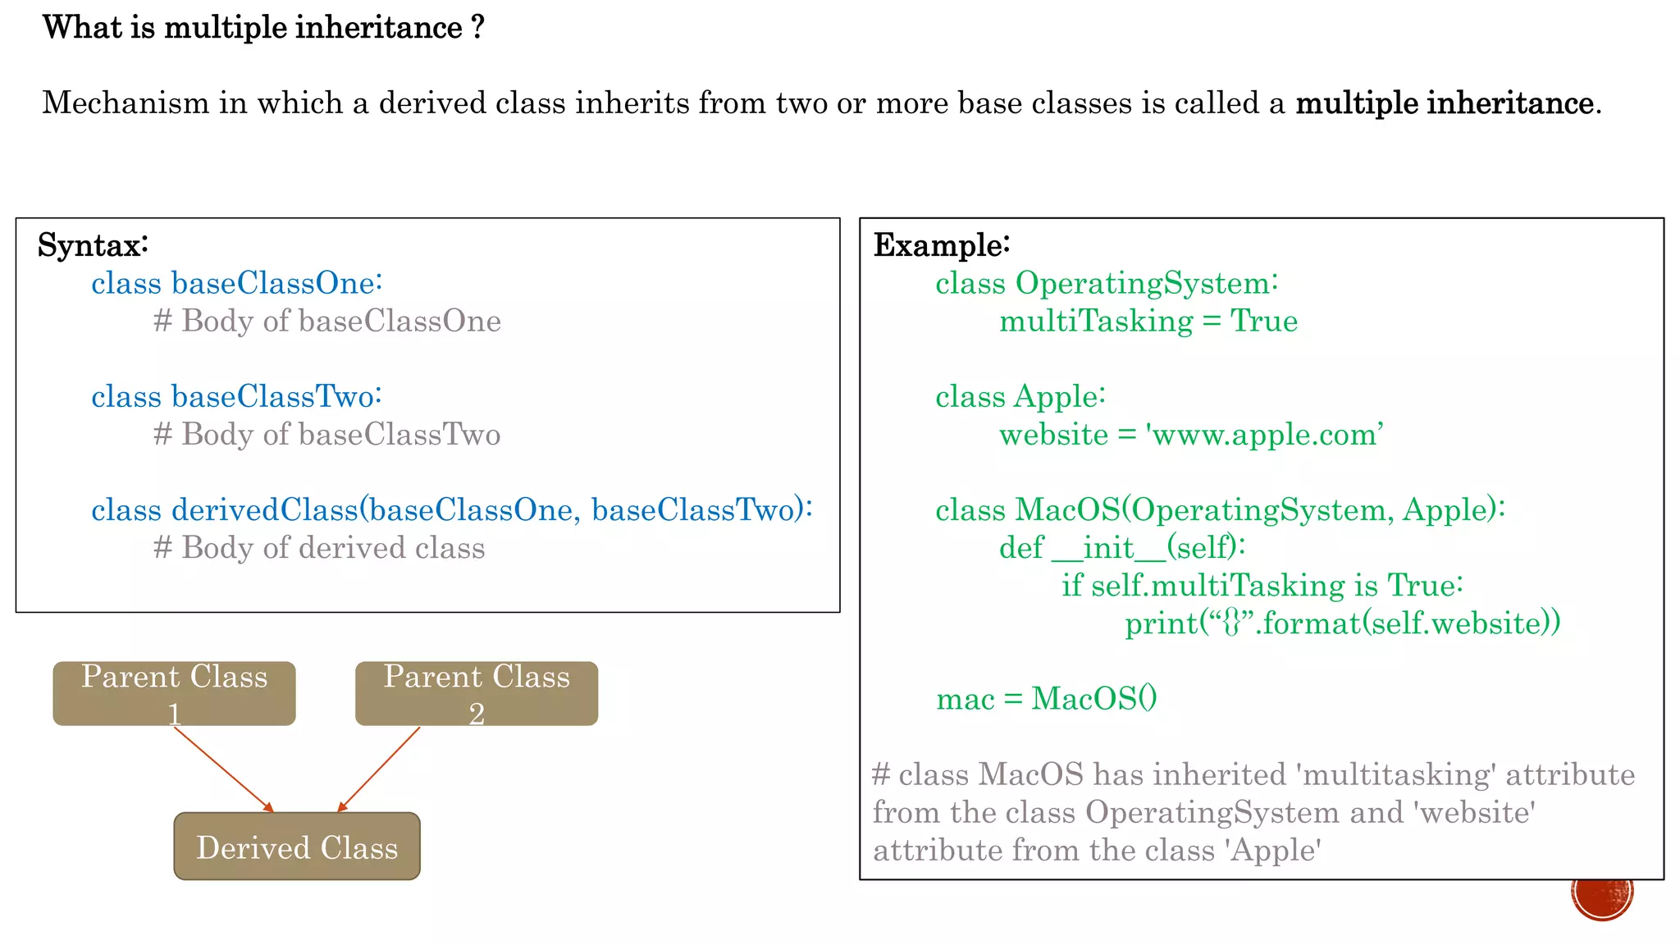This screenshot has width=1680, height=945.
Task: Click the Derived Class box
Action: pos(296,847)
